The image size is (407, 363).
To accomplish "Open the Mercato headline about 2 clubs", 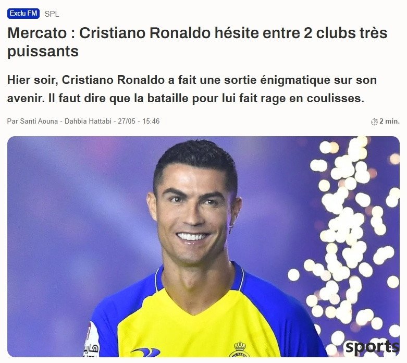I will click(x=198, y=42).
